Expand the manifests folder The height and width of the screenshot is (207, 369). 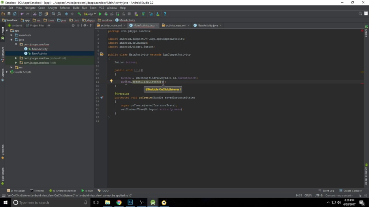tap(12, 35)
